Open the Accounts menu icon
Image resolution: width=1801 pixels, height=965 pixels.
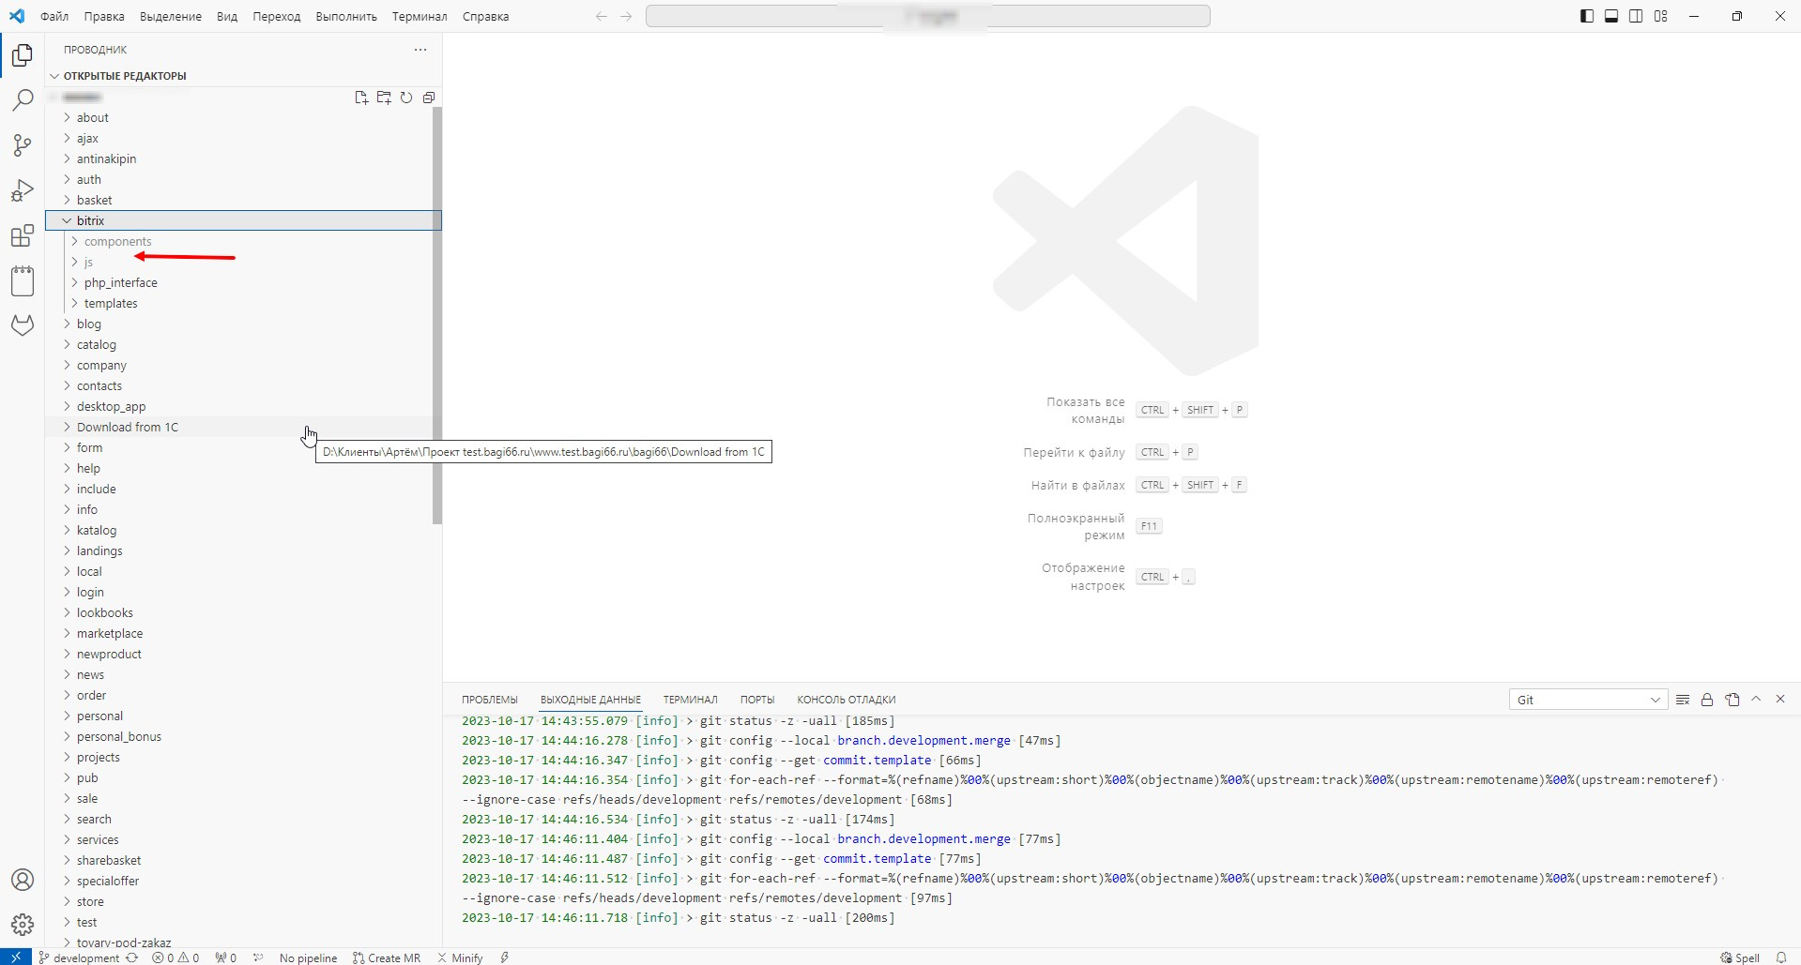23,880
